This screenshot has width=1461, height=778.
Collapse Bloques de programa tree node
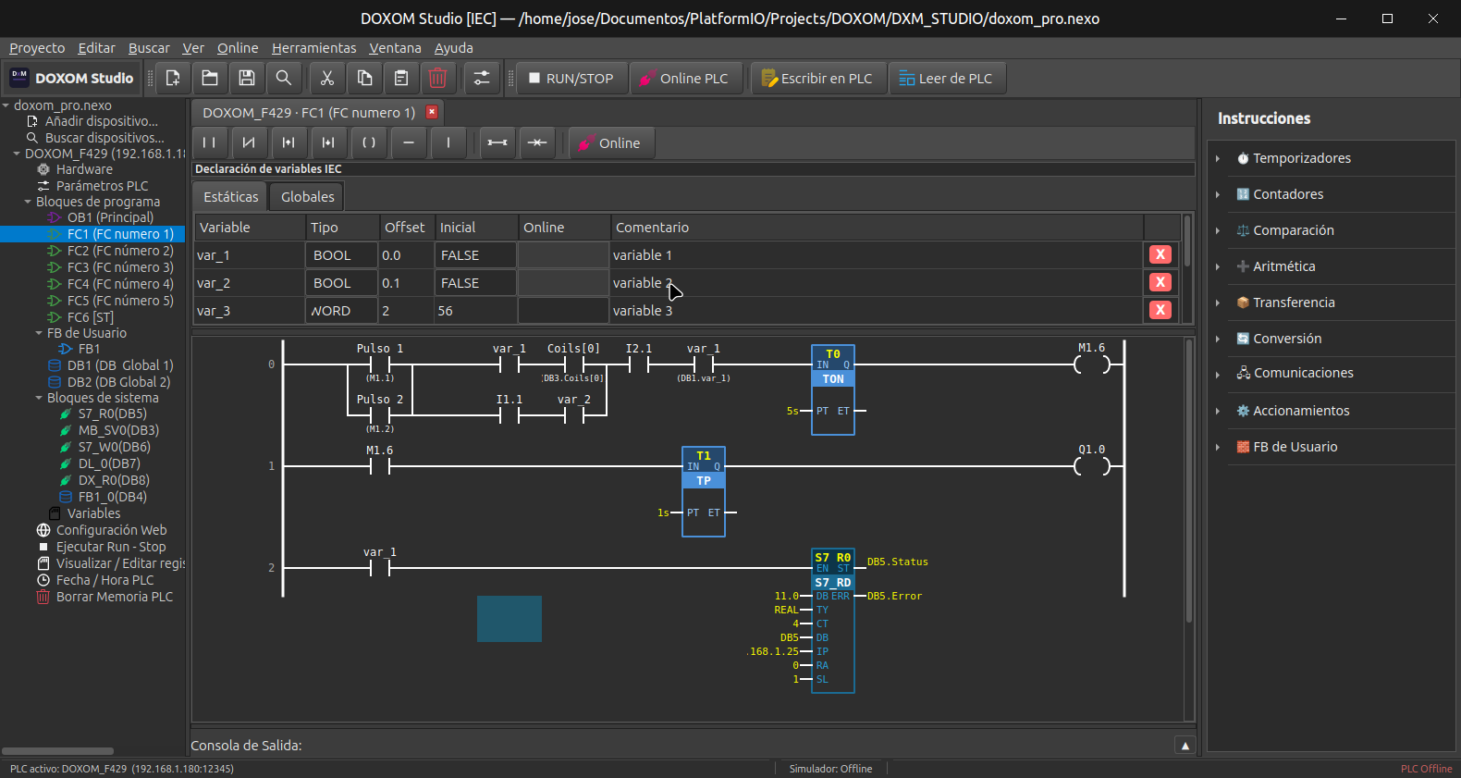click(x=28, y=202)
